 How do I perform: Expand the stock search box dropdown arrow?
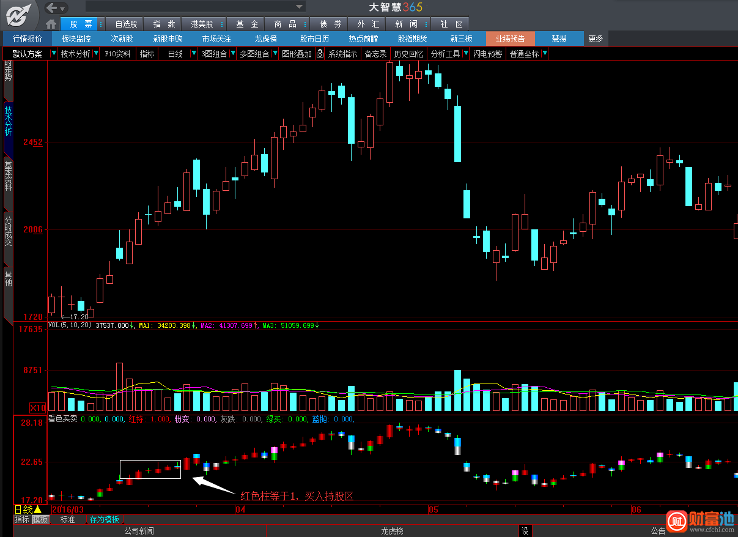[x=300, y=7]
